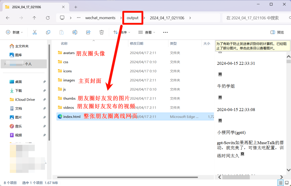Navigate to wechat_moments in breadcrumb
Image resolution: width=291 pixels, height=186 pixels.
(100, 18)
